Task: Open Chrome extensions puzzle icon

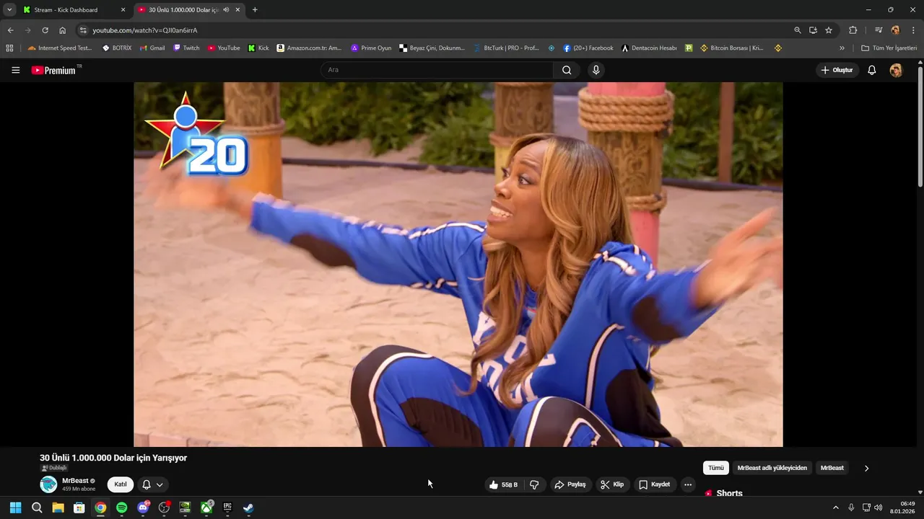Action: click(x=853, y=30)
